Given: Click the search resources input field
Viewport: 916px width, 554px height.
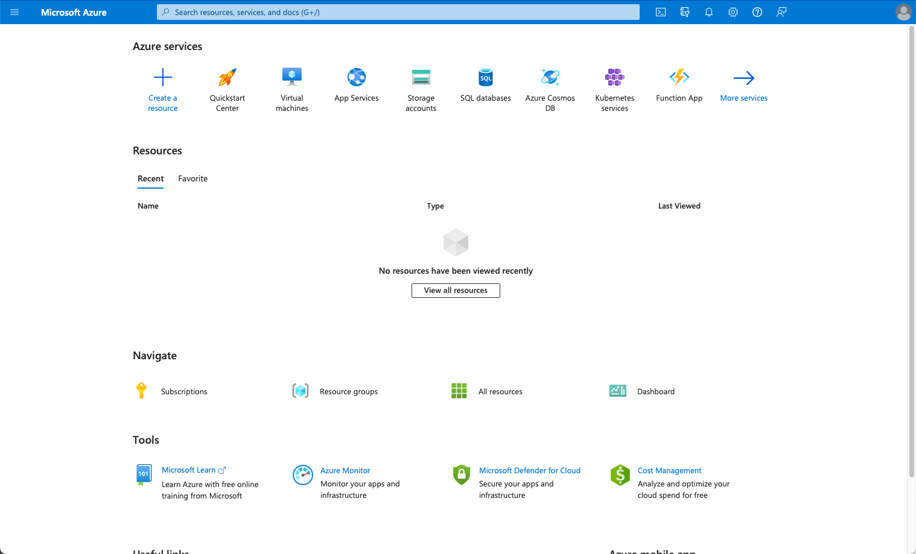Looking at the screenshot, I should (x=398, y=12).
